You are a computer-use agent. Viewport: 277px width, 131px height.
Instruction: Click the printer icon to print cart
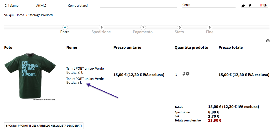tap(268, 41)
